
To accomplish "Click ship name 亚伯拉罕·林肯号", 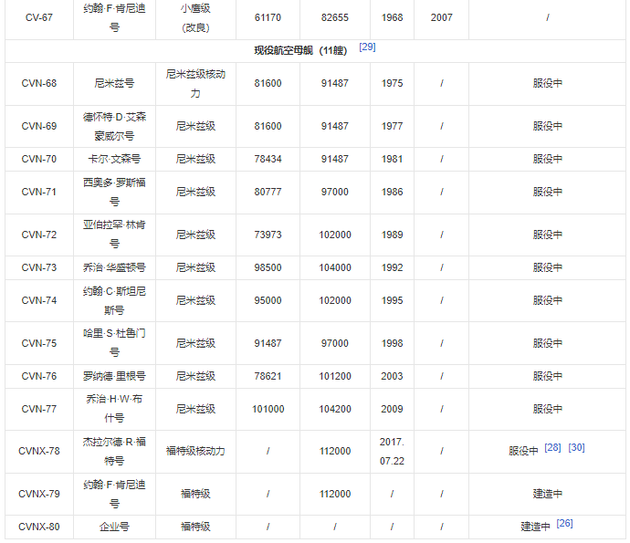I will pyautogui.click(x=114, y=235).
